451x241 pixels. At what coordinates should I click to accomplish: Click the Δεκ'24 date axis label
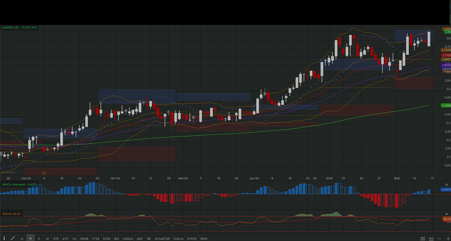coord(254,178)
